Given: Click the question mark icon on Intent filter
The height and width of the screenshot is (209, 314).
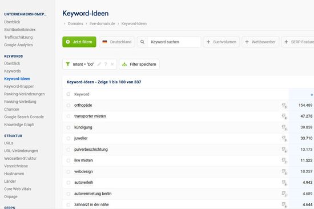Looking at the screenshot, I should (x=106, y=65).
